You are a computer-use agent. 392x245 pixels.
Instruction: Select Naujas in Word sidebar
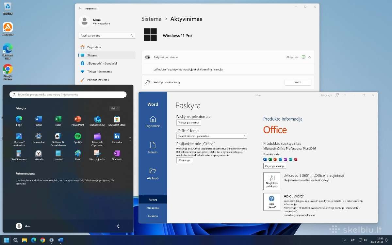153,147
